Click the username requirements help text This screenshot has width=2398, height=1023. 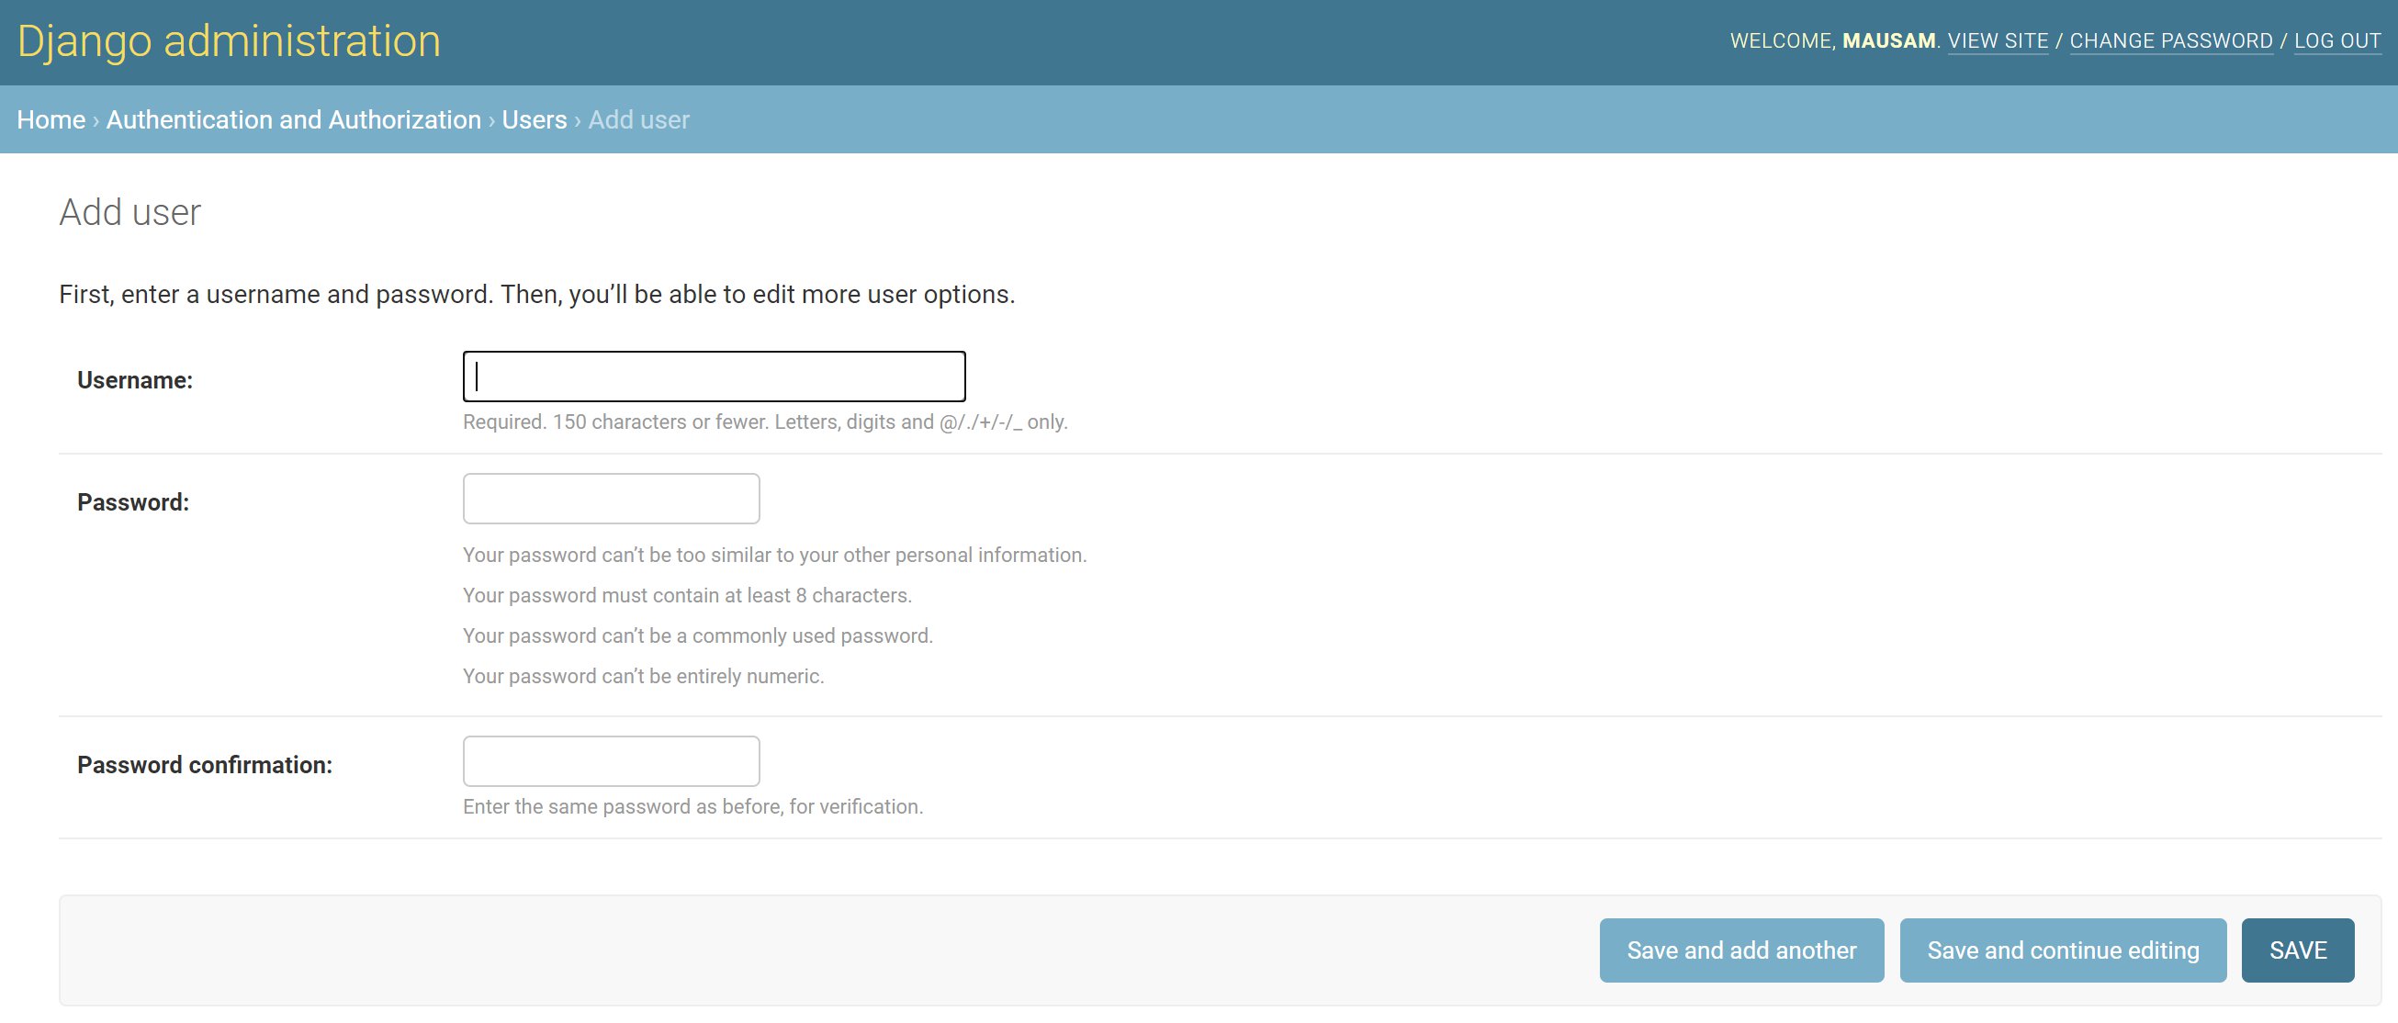pos(764,422)
